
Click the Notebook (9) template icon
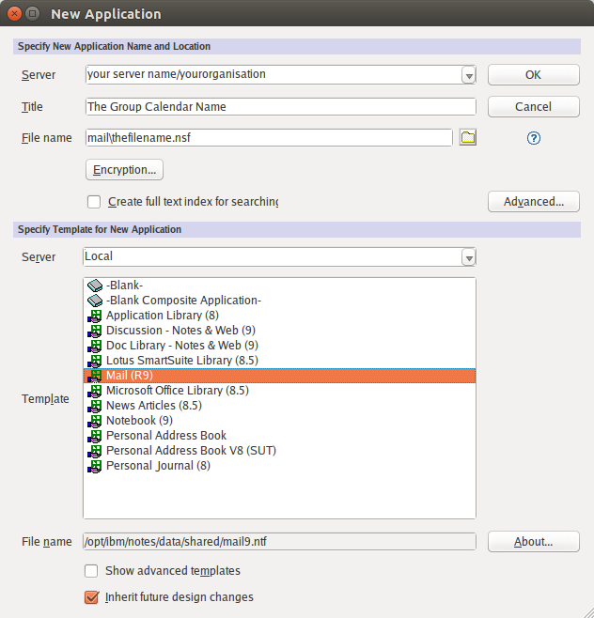click(x=94, y=421)
